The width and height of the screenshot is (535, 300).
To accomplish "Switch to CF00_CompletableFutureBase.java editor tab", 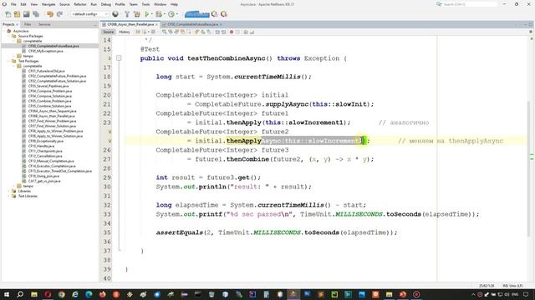I will [x=193, y=24].
